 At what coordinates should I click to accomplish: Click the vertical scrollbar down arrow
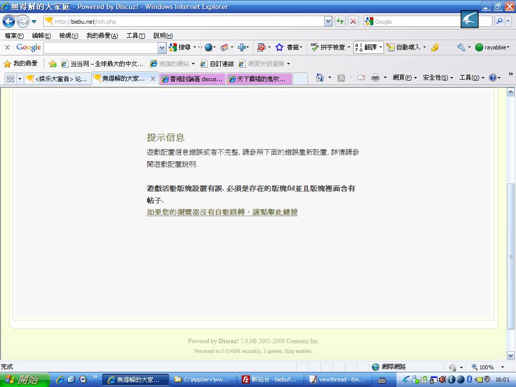(510, 355)
